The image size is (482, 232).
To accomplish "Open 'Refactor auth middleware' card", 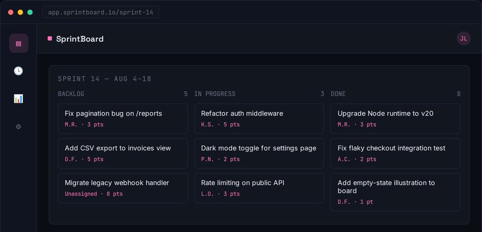I will [259, 118].
